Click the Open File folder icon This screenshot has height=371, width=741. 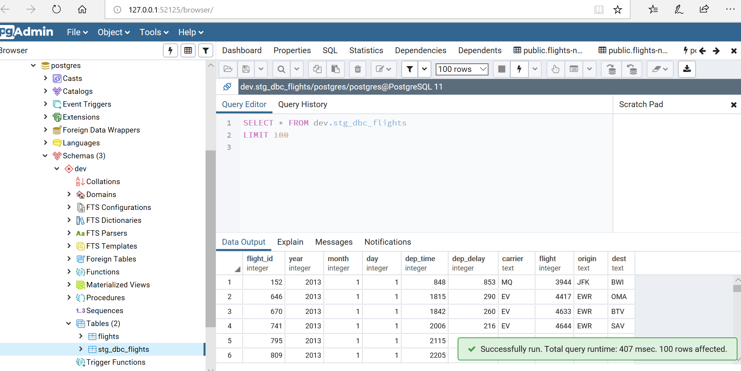(228, 69)
